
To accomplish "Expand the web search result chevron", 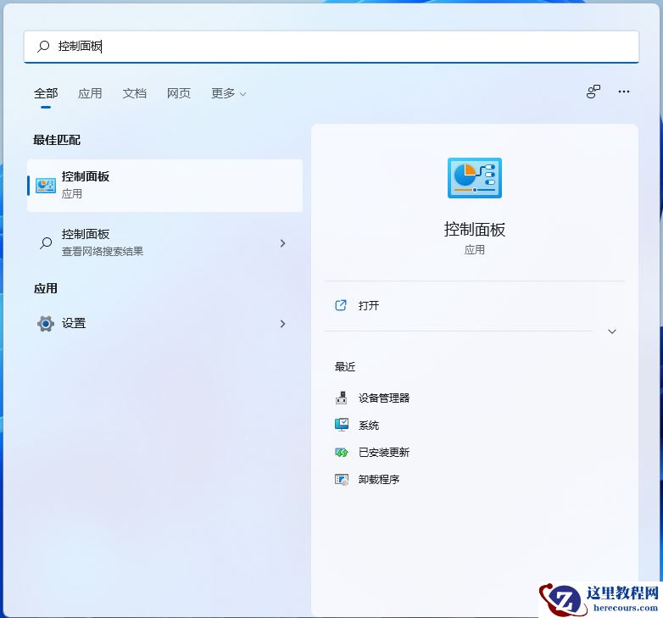I will [283, 243].
